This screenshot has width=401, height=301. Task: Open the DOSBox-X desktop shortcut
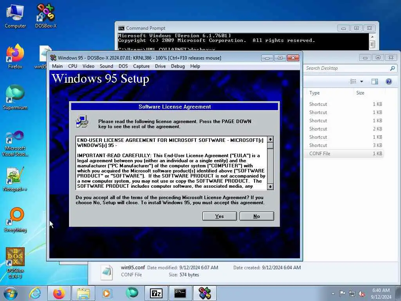(x=45, y=16)
